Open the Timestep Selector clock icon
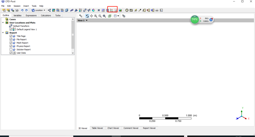The height and width of the screenshot is (137, 255). pyautogui.click(x=127, y=10)
